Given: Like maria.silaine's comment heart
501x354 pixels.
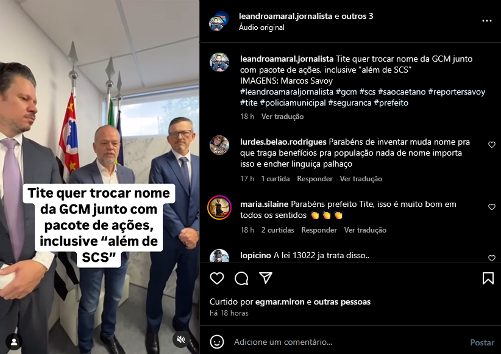Looking at the screenshot, I should [492, 207].
